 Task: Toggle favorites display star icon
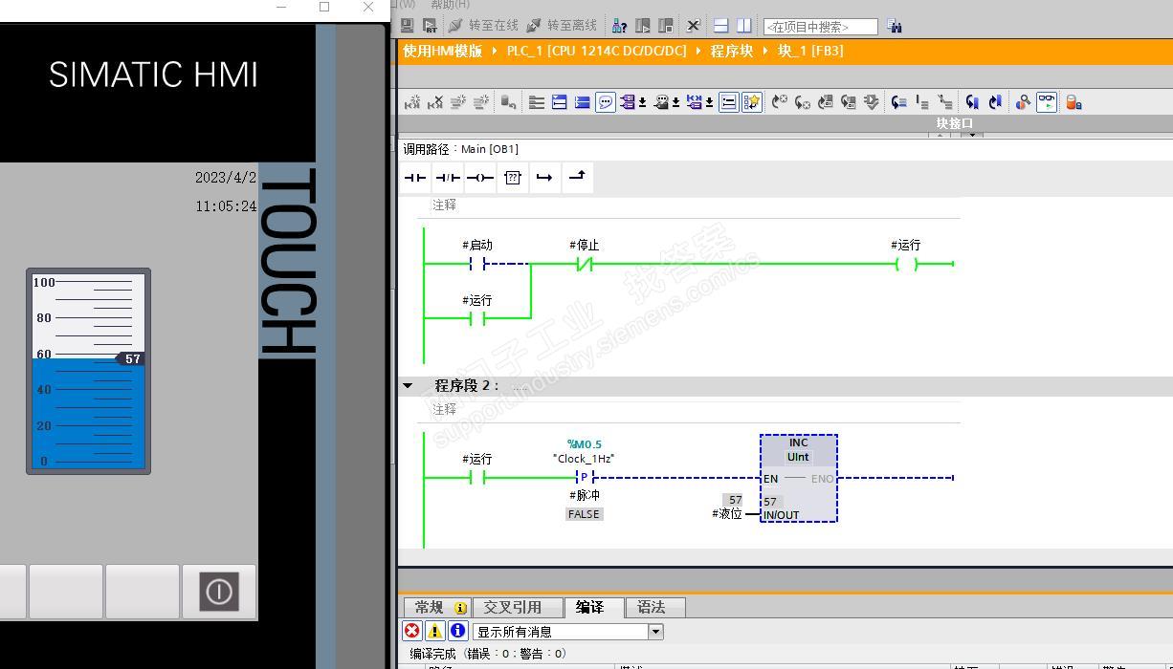(752, 102)
